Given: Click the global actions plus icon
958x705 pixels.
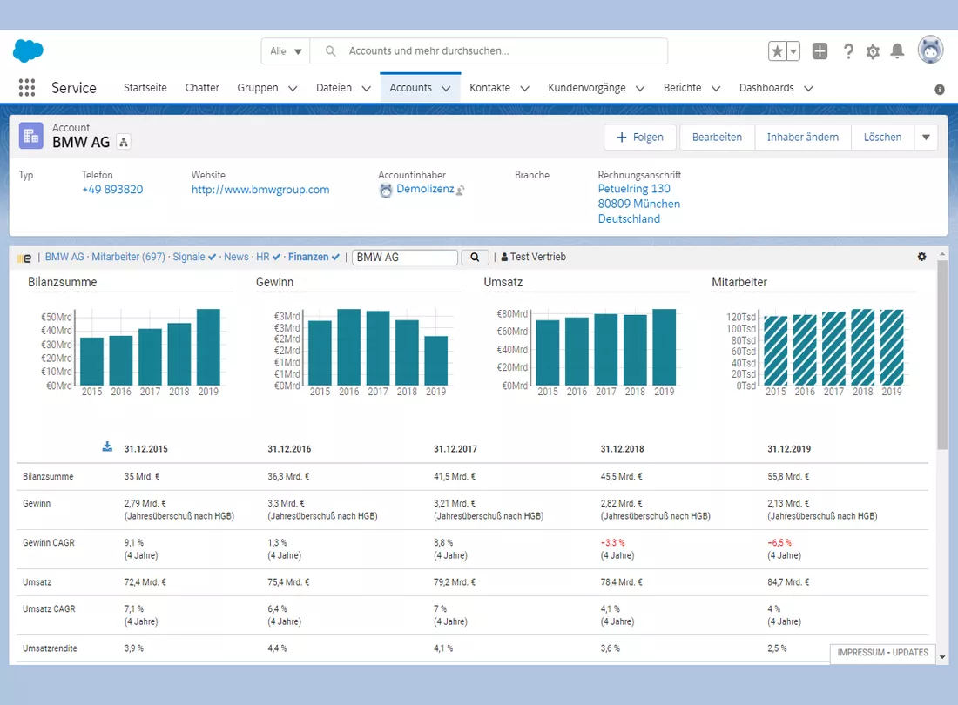Looking at the screenshot, I should (820, 51).
